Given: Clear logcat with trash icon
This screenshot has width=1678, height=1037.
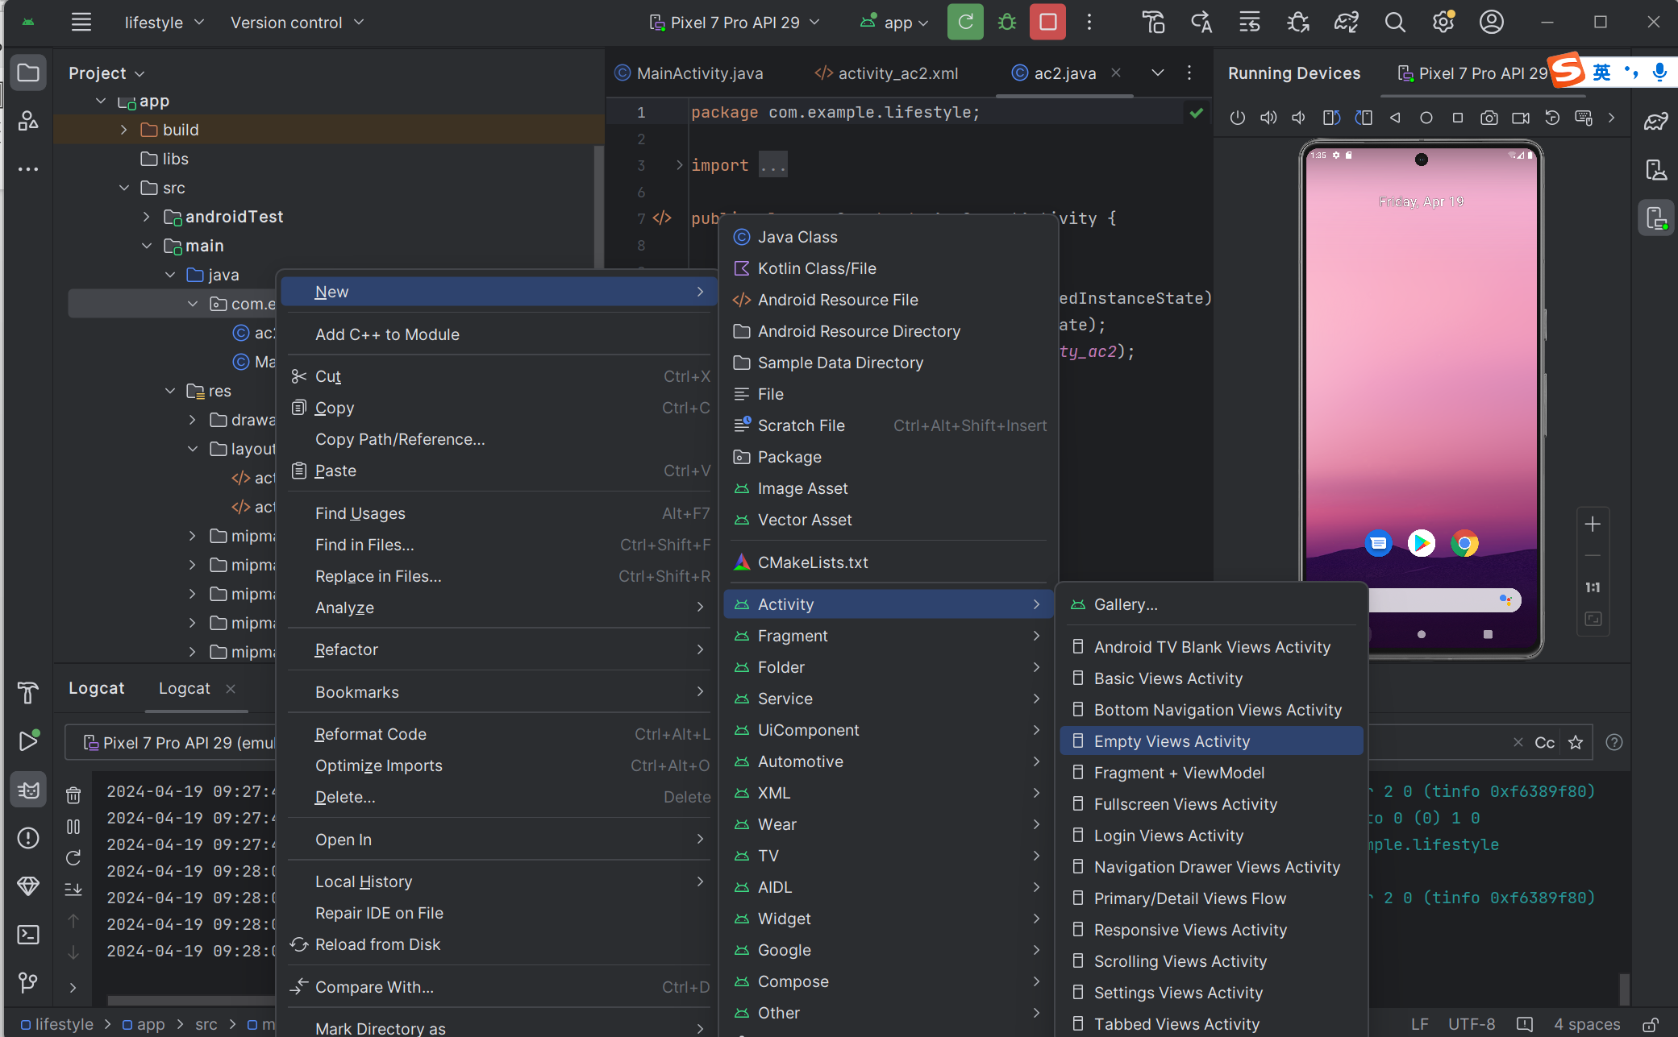Looking at the screenshot, I should [73, 795].
